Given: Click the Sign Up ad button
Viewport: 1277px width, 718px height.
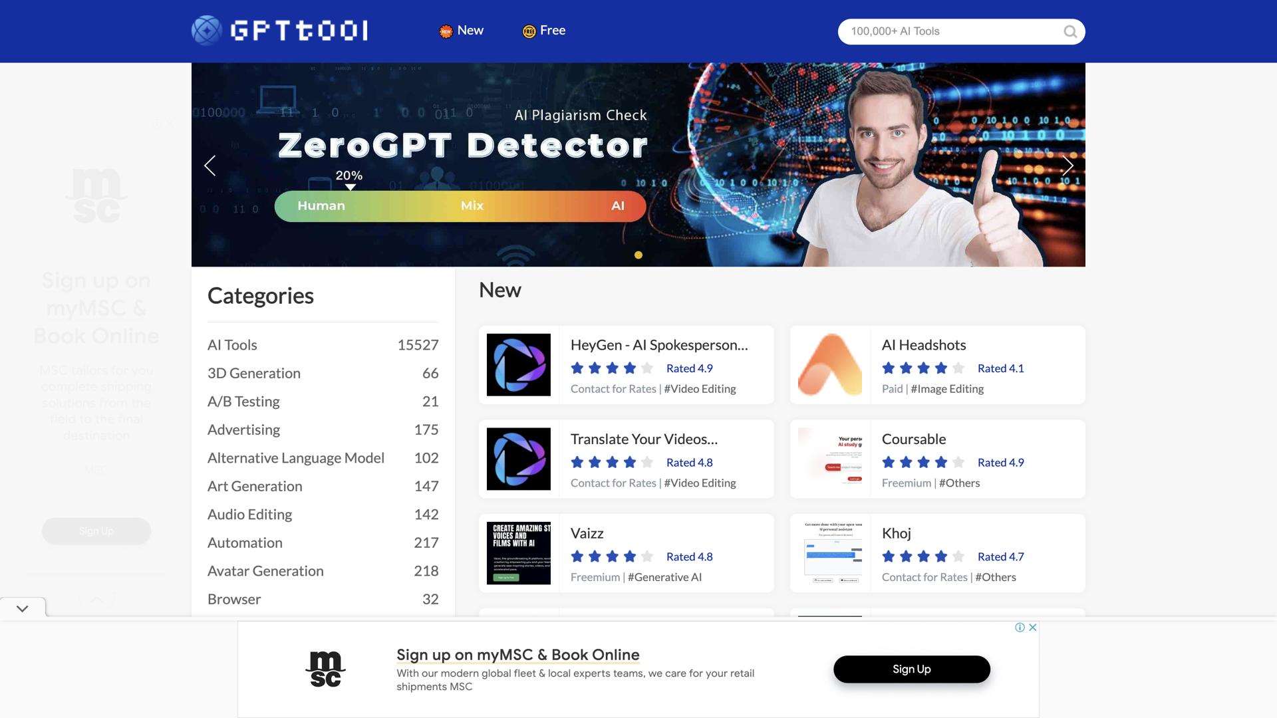Looking at the screenshot, I should point(911,669).
